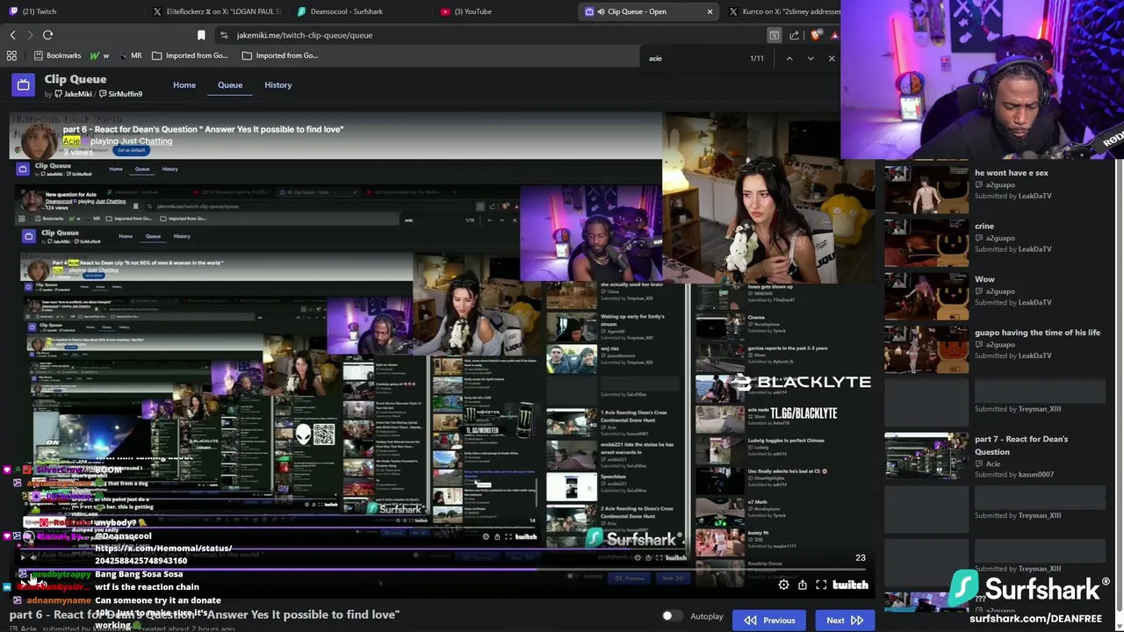Click the 1/11 match counter text
This screenshot has width=1124, height=632.
click(x=757, y=58)
